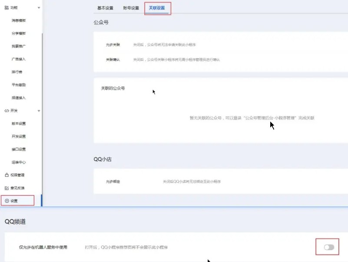Image resolution: width=348 pixels, height=262 pixels.
Task: Select 广告接入 from the sidebar
Action: 19,59
